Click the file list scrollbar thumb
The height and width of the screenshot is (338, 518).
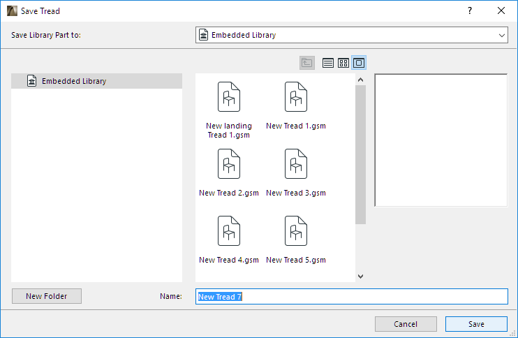[x=361, y=154]
